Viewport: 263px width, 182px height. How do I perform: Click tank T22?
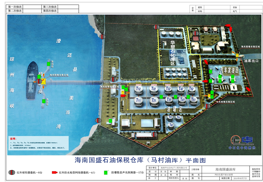(x=154, y=90)
